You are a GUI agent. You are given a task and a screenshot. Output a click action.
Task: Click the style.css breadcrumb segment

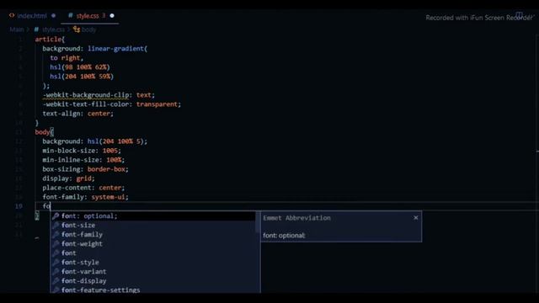tap(53, 29)
